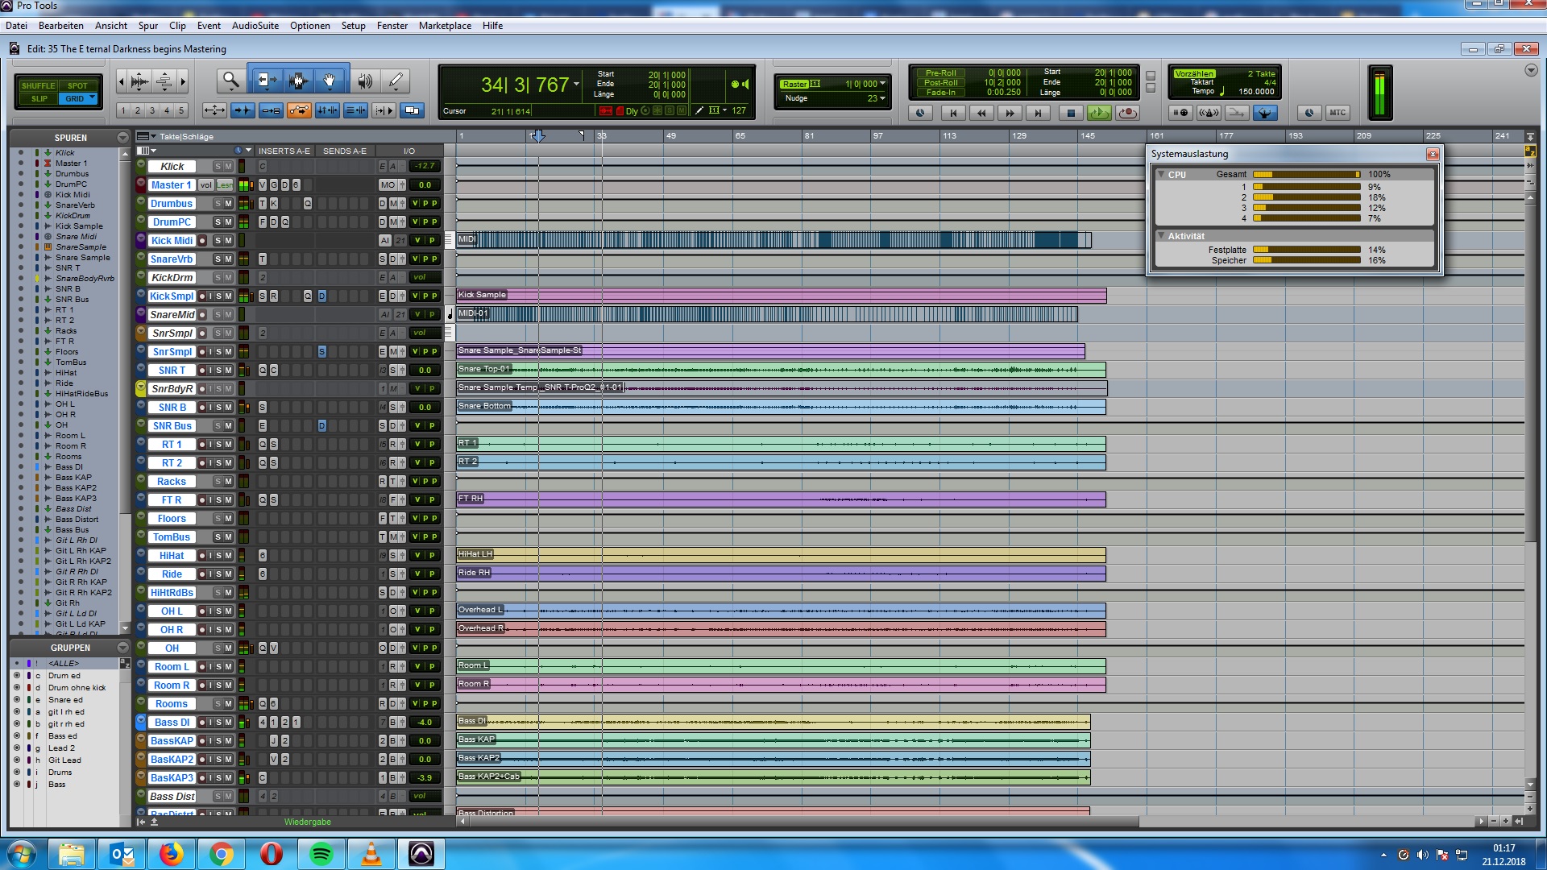
Task: Click the Rewind transport button
Action: click(981, 113)
